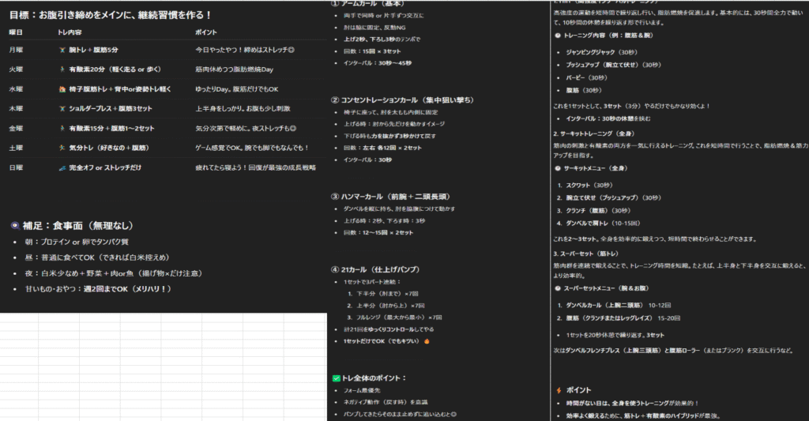The width and height of the screenshot is (809, 421).
Task: Click the round icon beside サーキットメニュー(全身)
Action: pos(558,168)
